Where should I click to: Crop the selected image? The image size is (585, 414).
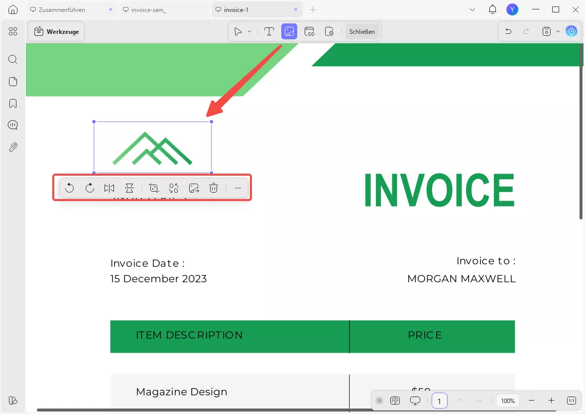[x=154, y=188]
